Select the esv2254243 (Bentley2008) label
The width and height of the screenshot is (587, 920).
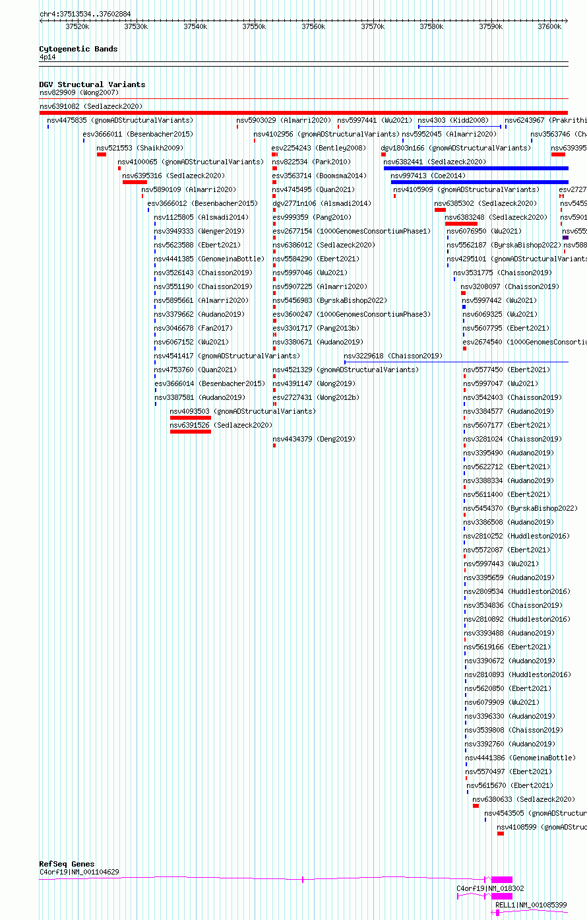[x=319, y=148]
